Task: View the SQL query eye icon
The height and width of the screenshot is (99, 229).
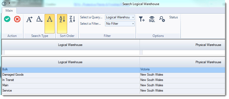Action: click(x=152, y=19)
